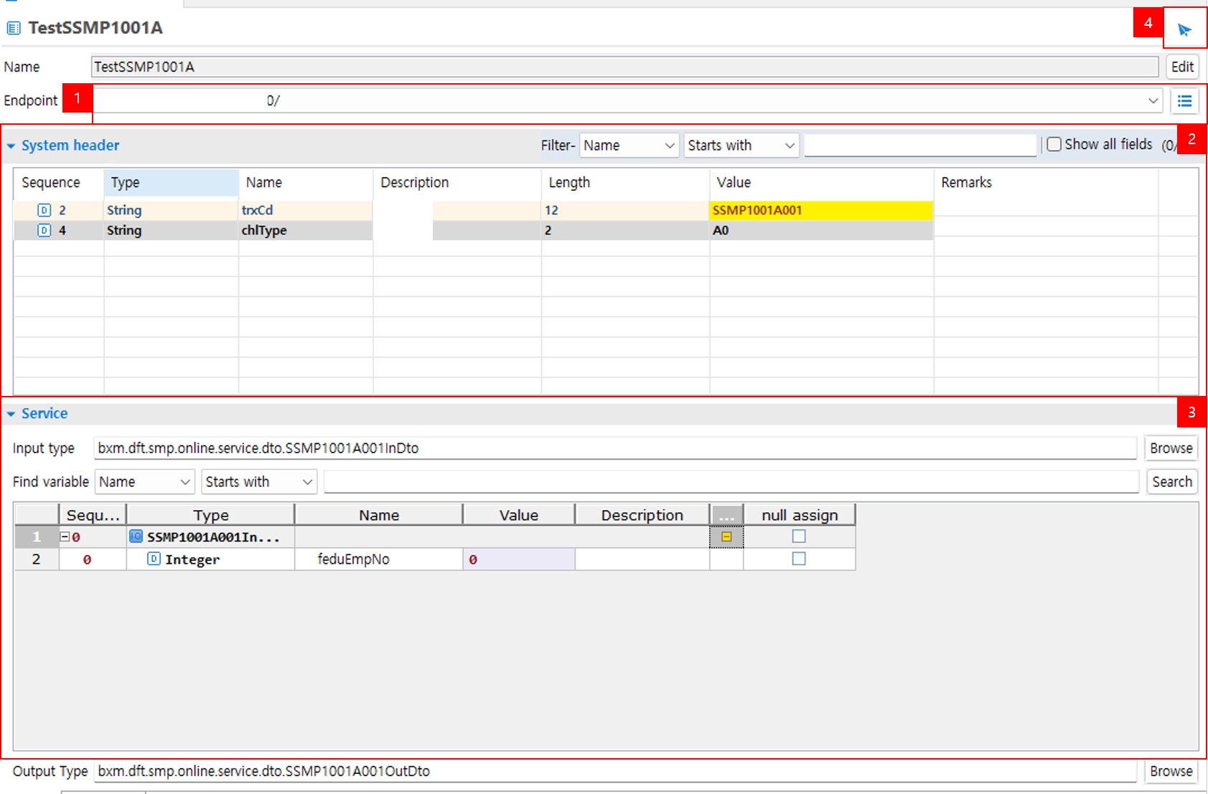
Task: Enable the Show all fields checkbox
Action: 1054,143
